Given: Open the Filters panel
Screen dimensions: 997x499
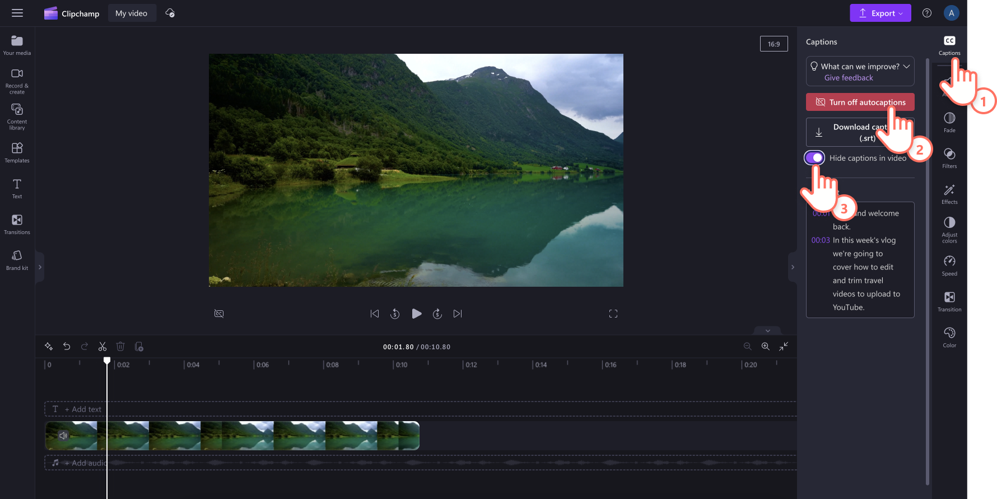Looking at the screenshot, I should click(x=949, y=158).
